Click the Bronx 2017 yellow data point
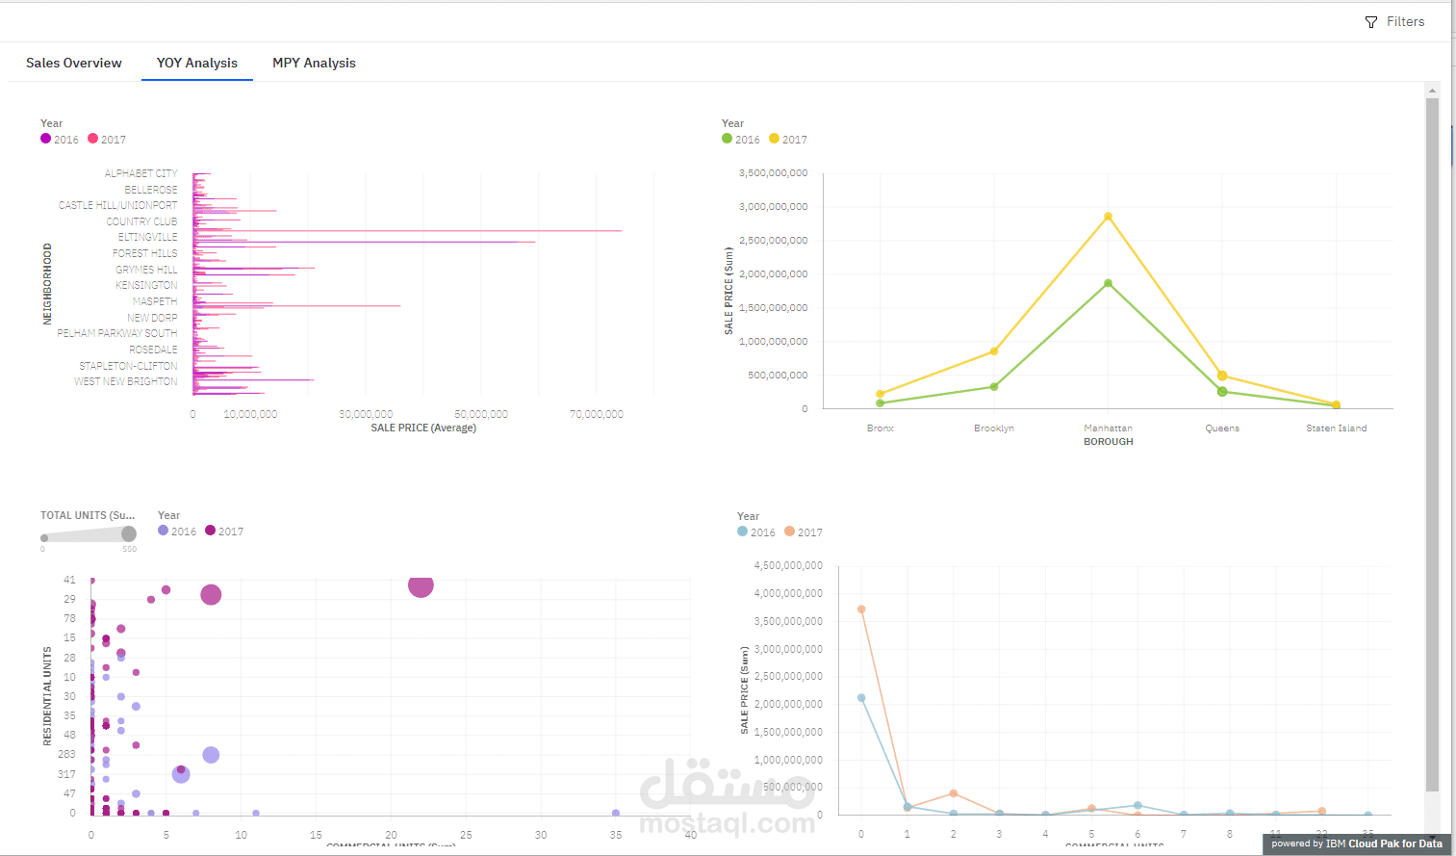 pyautogui.click(x=880, y=394)
